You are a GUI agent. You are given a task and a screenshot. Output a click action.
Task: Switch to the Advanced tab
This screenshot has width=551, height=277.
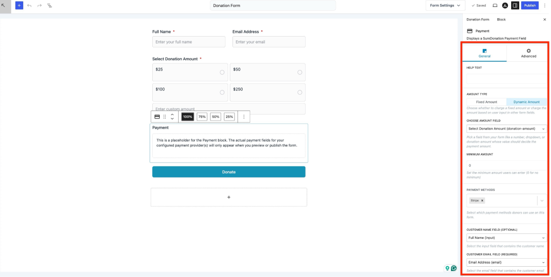[528, 53]
